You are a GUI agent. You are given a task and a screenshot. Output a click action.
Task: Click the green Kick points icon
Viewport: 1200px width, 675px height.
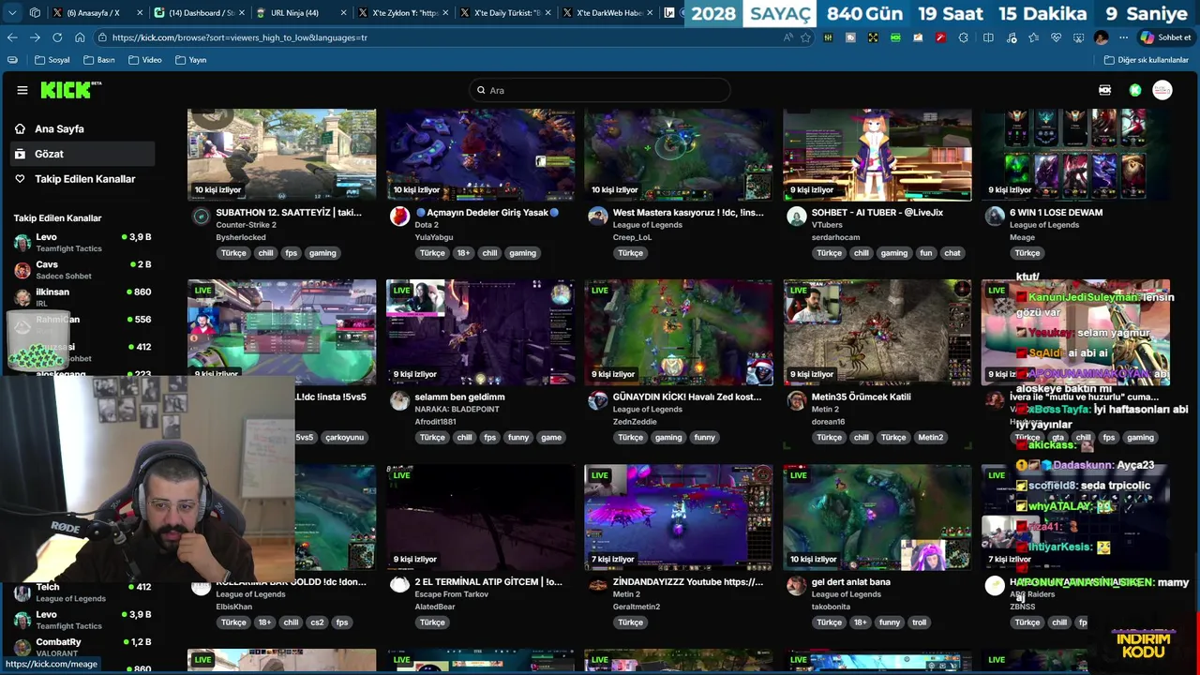(x=1135, y=90)
